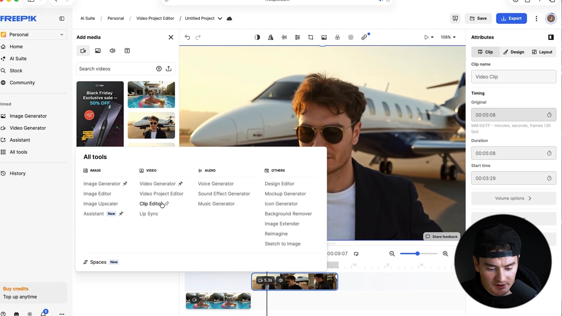This screenshot has height=316, width=562.
Task: Click the link/chain tool with blue dot
Action: click(x=364, y=37)
